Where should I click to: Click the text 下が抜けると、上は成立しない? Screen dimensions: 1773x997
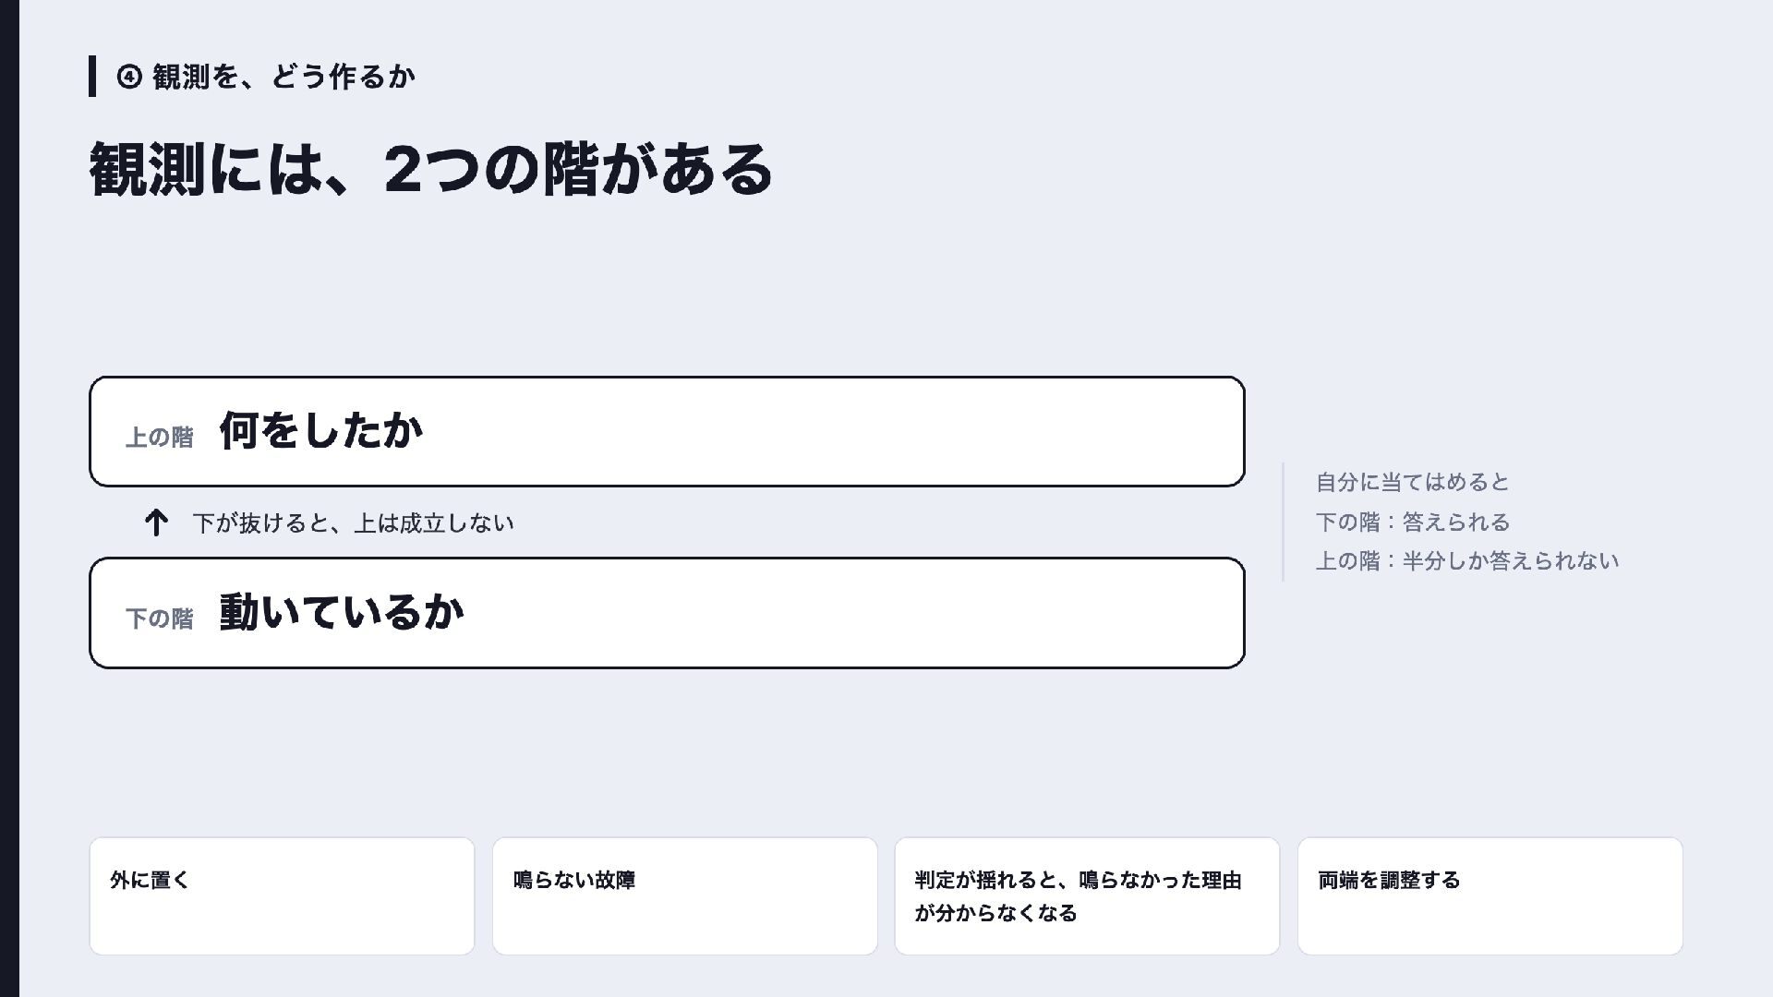353,523
